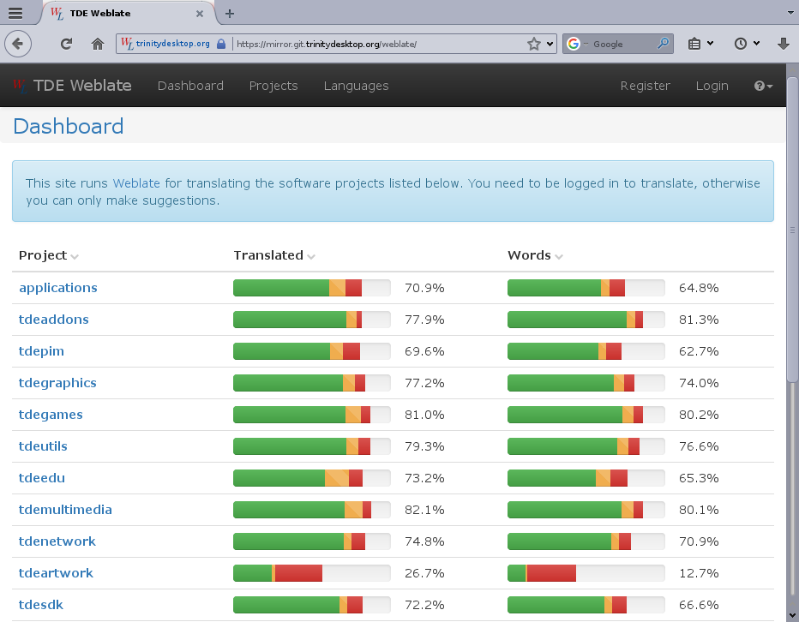Open the Google search engine selector
The width and height of the screenshot is (799, 622).
[577, 44]
